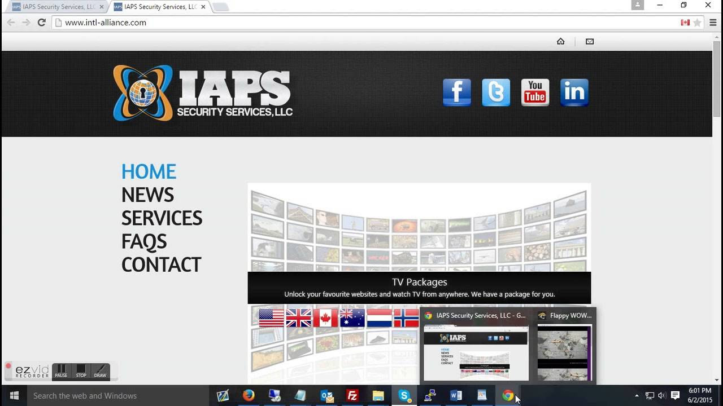The image size is (723, 406).
Task: Open Word from the taskbar
Action: click(456, 396)
